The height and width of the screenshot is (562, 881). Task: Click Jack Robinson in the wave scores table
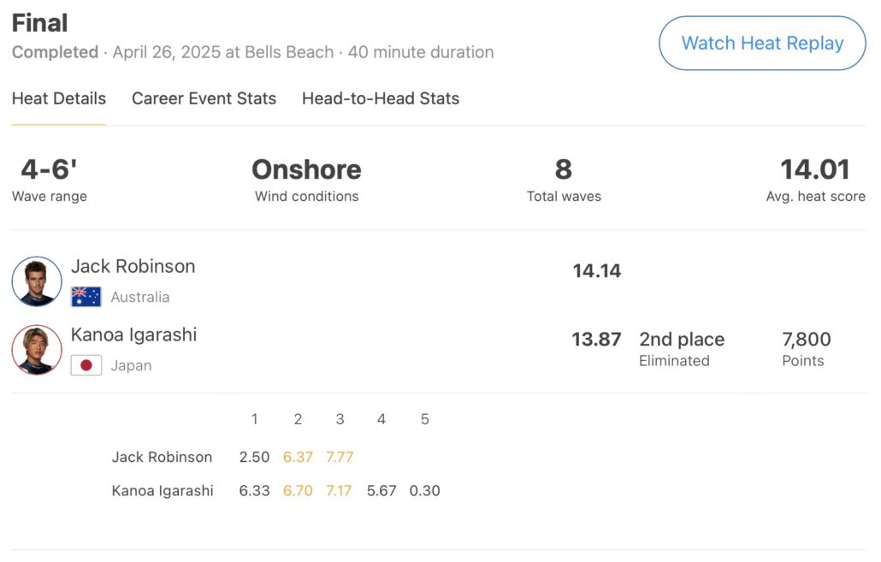[x=162, y=457]
